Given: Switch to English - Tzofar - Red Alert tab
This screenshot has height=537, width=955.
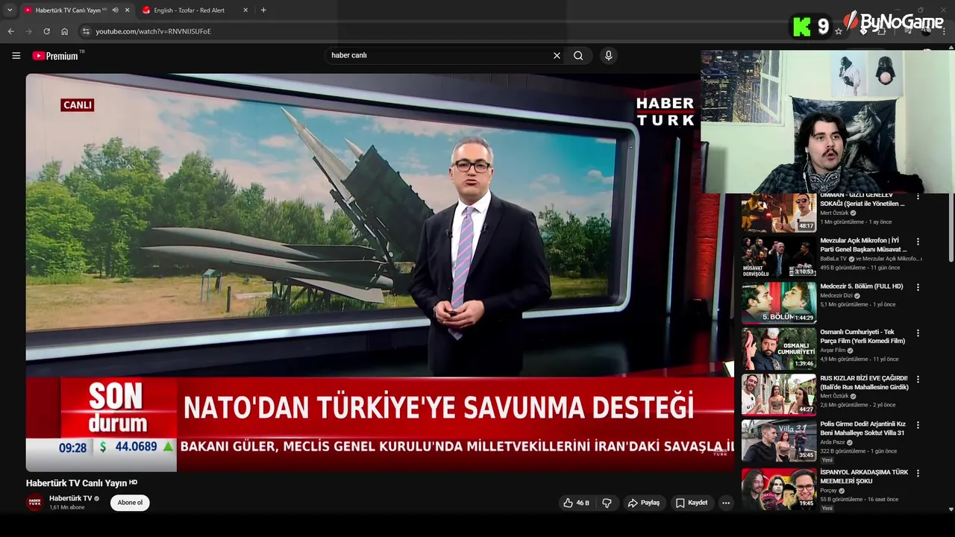Looking at the screenshot, I should coord(194,10).
